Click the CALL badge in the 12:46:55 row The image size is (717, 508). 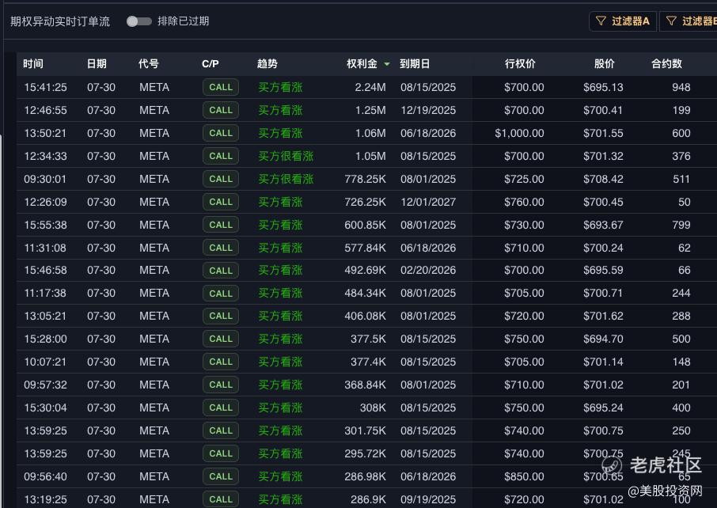click(x=221, y=110)
